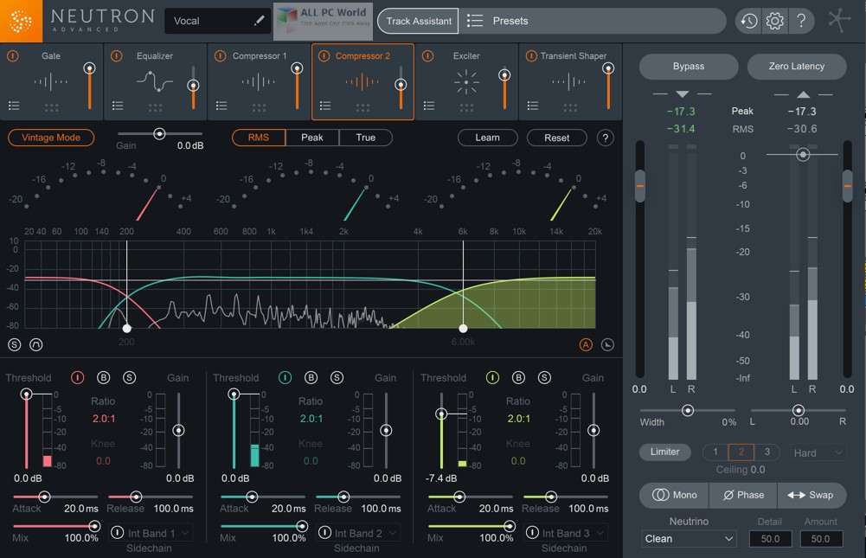
Task: Click the compressor Gain slider handle
Action: (x=159, y=134)
